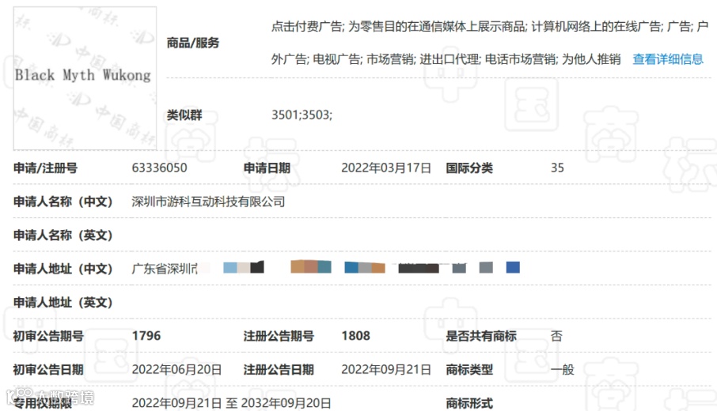The image size is (717, 411).
Task: Click trademark type value 一般
Action: [562, 369]
